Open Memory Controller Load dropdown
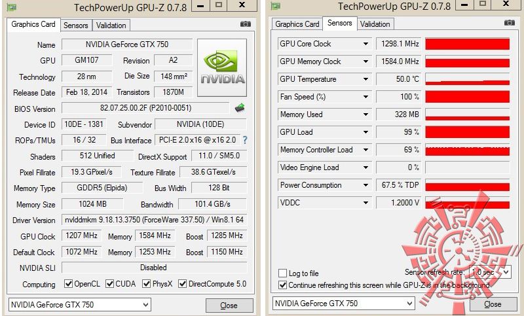Image resolution: width=524 pixels, height=316 pixels. point(366,150)
